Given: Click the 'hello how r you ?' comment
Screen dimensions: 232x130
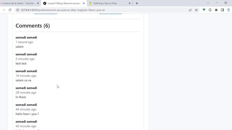Looking at the screenshot, I should (x=27, y=114).
